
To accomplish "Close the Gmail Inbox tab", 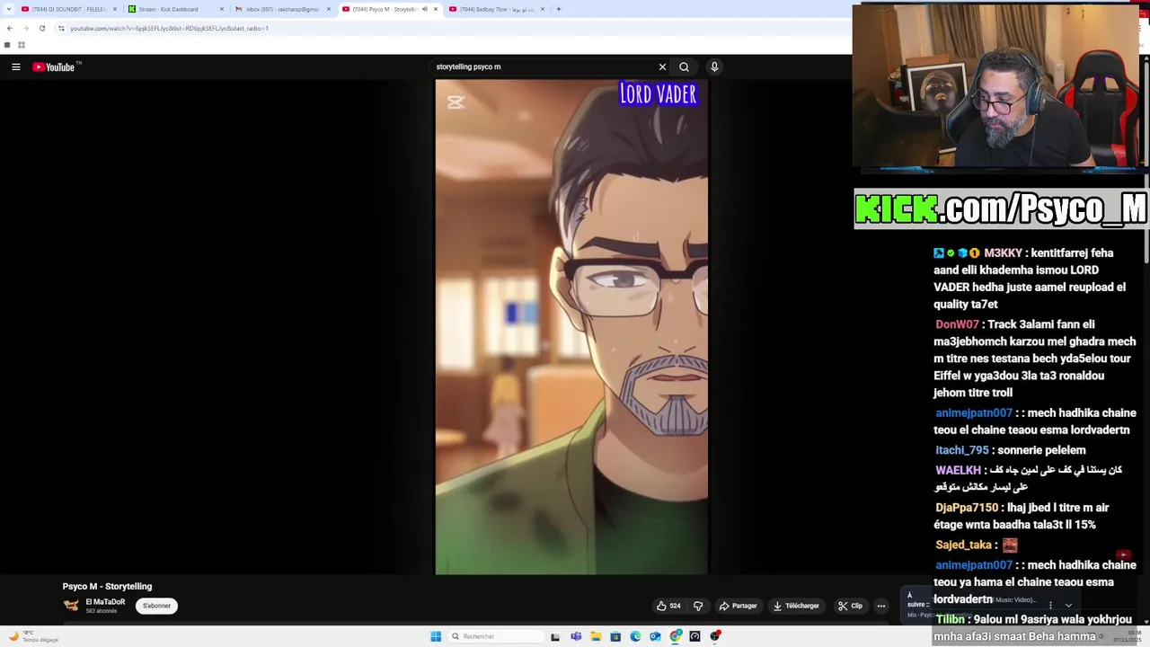I will coord(329,9).
